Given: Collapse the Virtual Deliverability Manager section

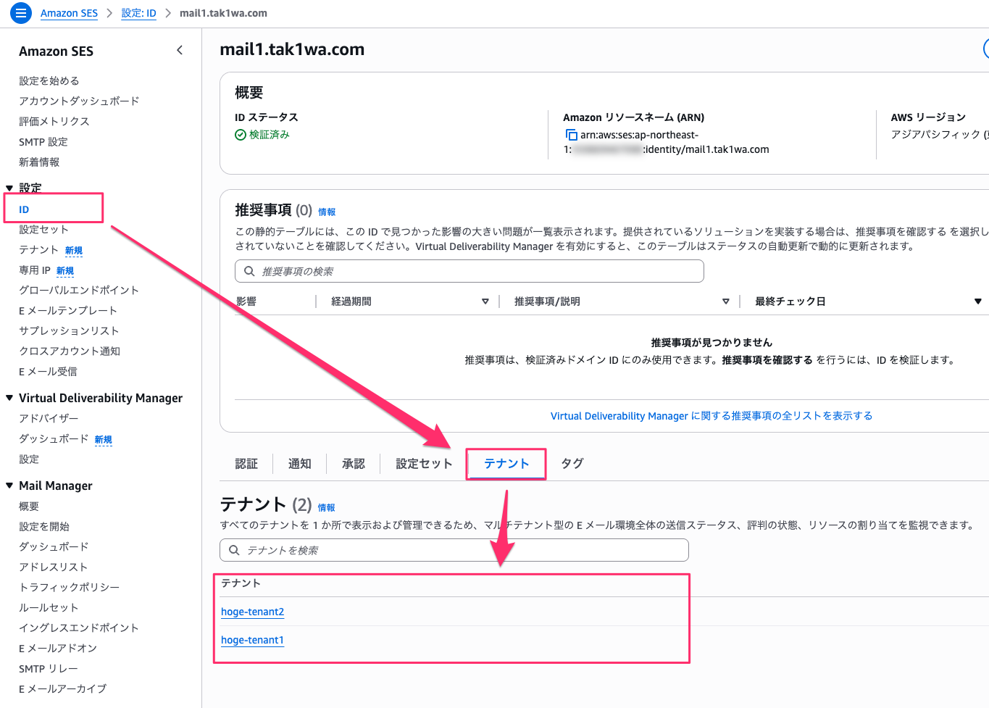Looking at the screenshot, I should (x=9, y=398).
